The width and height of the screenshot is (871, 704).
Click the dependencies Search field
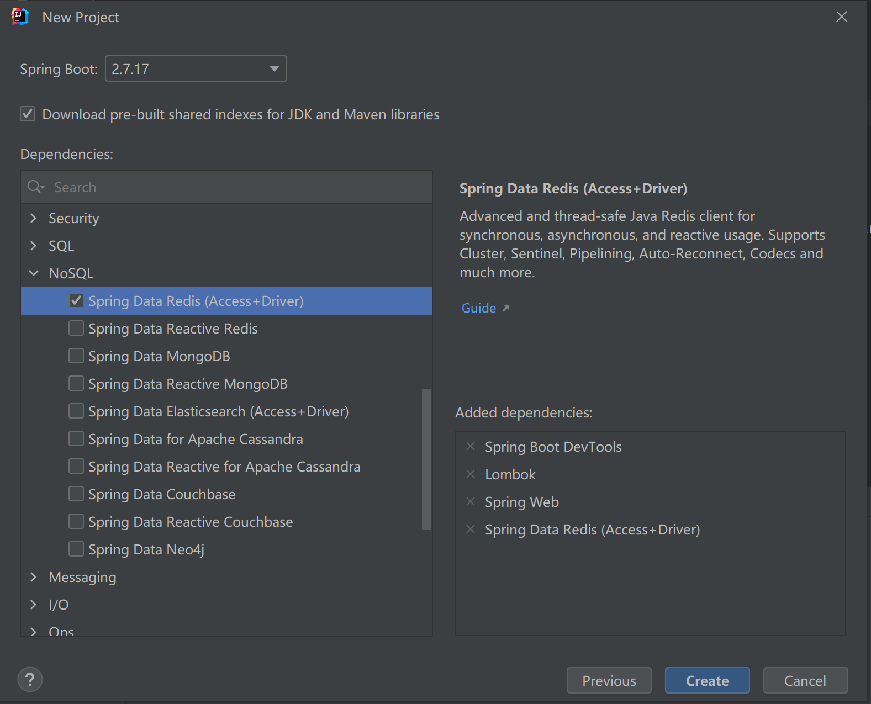[226, 187]
